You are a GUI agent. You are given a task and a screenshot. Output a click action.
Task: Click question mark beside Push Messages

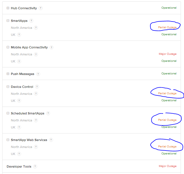pos(38,74)
